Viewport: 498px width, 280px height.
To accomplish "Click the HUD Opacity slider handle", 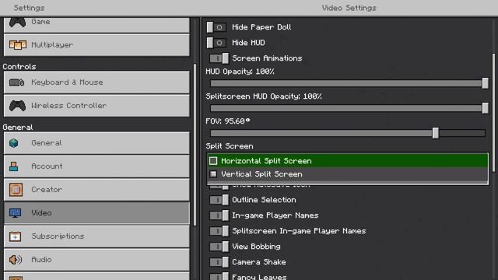I will 485,83.
